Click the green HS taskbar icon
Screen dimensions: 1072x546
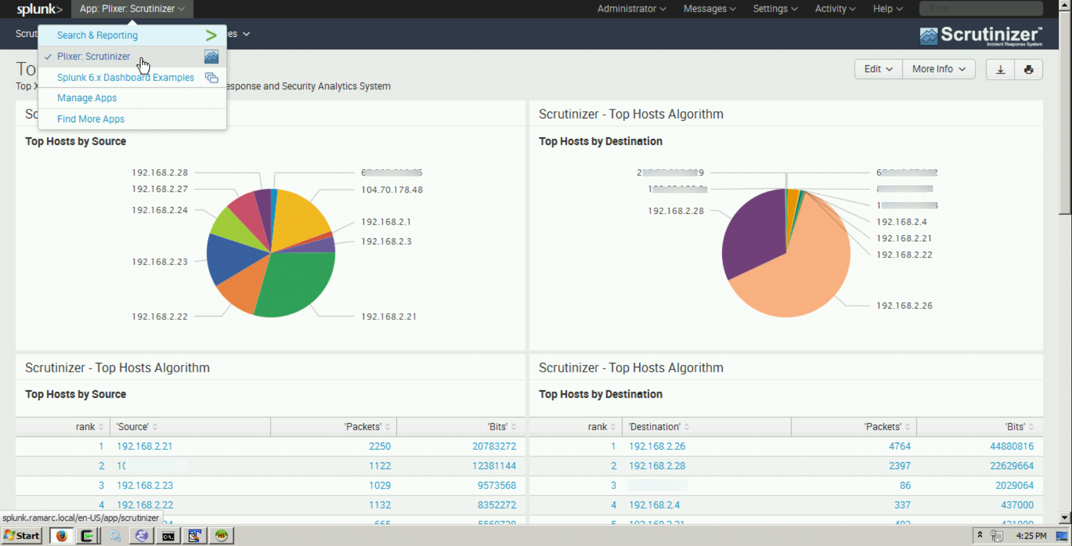(x=222, y=536)
